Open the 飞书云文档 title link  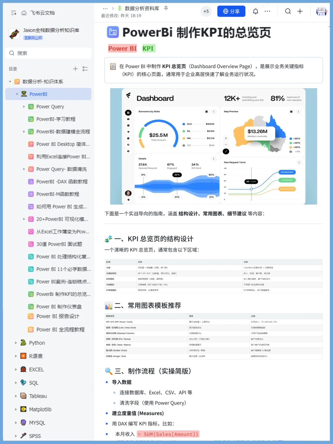(42, 13)
